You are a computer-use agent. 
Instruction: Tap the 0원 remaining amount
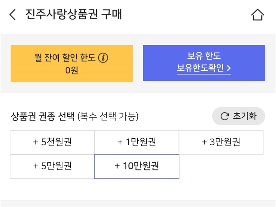pos(71,70)
